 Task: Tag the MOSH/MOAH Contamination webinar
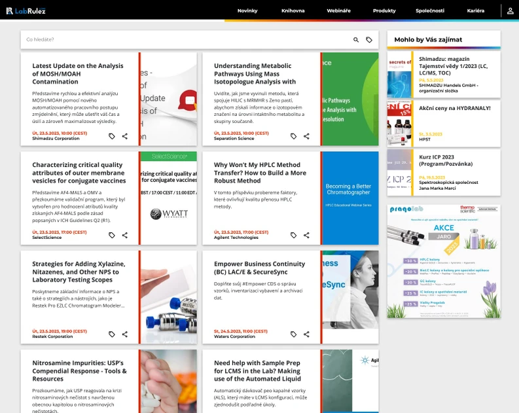(112, 136)
